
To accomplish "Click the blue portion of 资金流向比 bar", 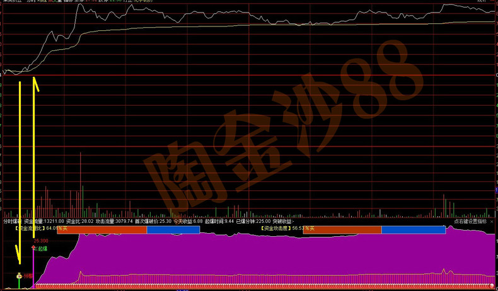I will [173, 230].
